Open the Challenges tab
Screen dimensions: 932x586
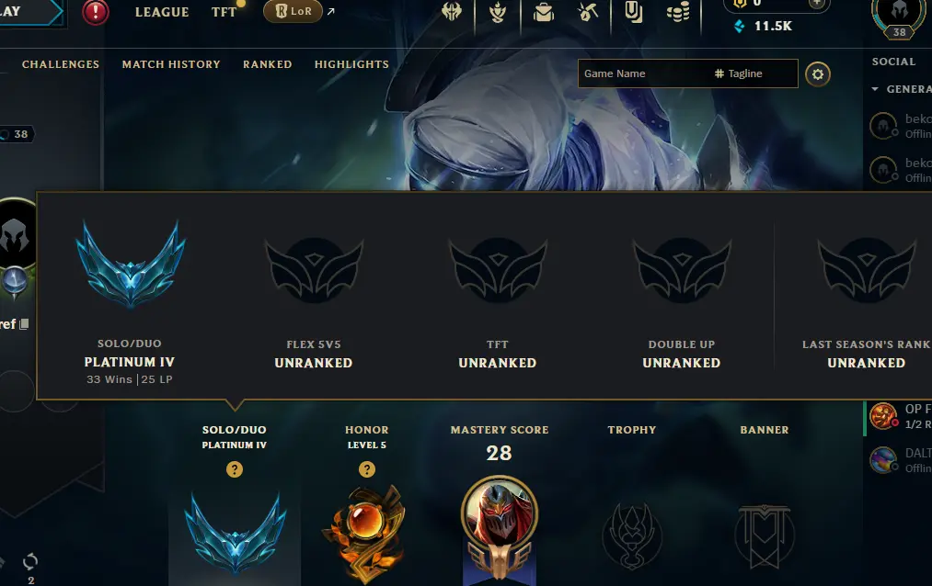pos(61,64)
